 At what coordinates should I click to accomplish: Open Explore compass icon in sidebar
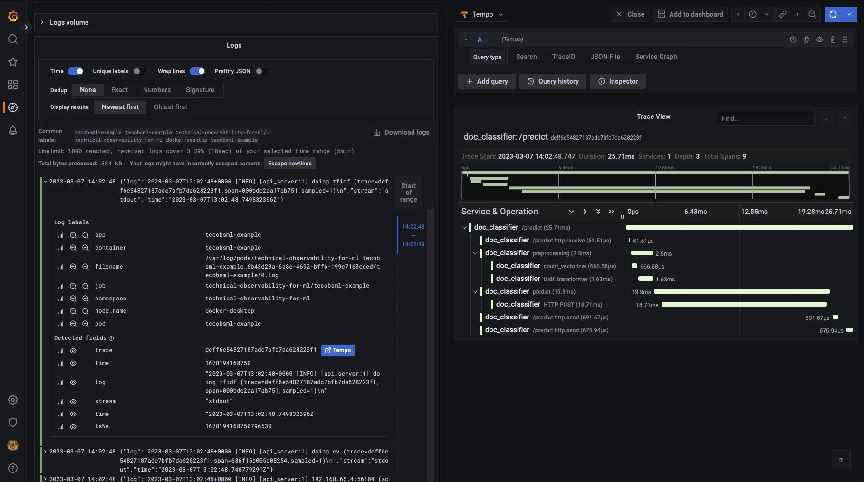point(13,107)
